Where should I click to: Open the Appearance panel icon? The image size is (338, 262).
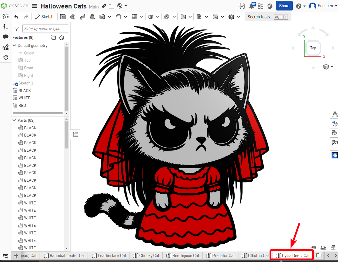pyautogui.click(x=335, y=114)
